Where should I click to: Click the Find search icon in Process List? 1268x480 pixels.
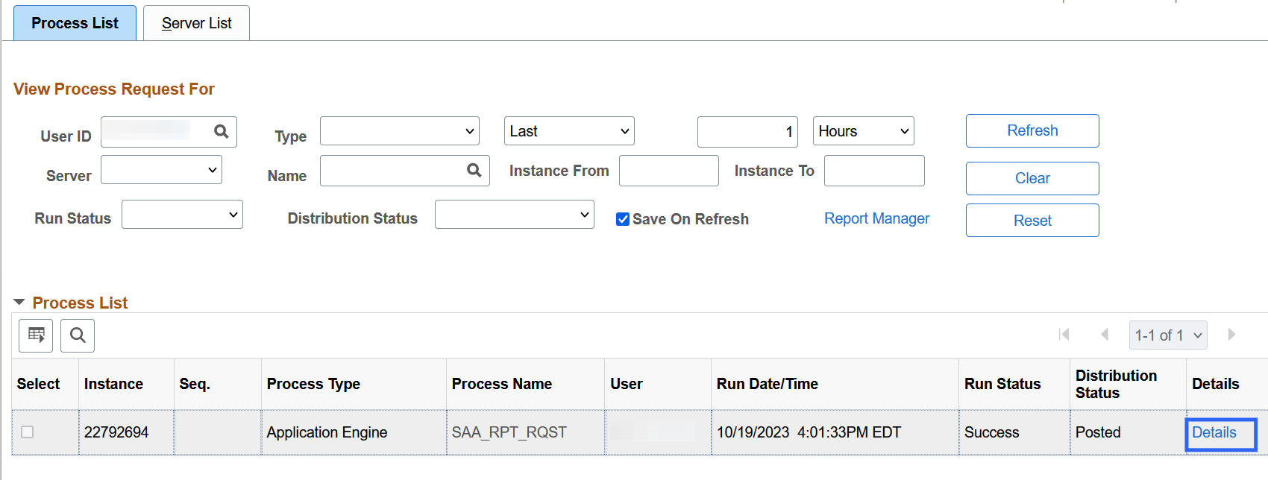coord(78,335)
